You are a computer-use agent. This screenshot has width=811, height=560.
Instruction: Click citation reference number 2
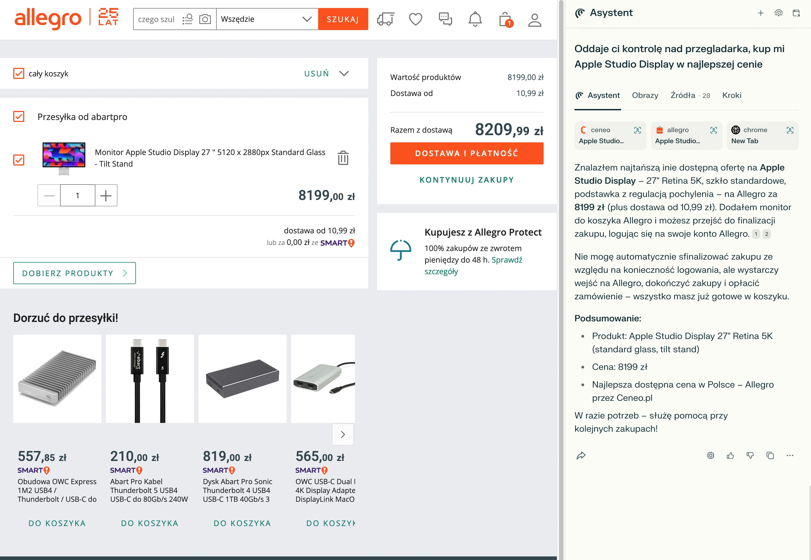(x=766, y=234)
